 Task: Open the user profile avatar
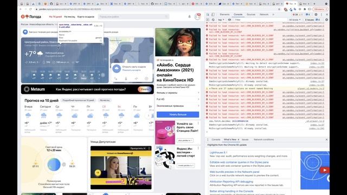point(197,17)
